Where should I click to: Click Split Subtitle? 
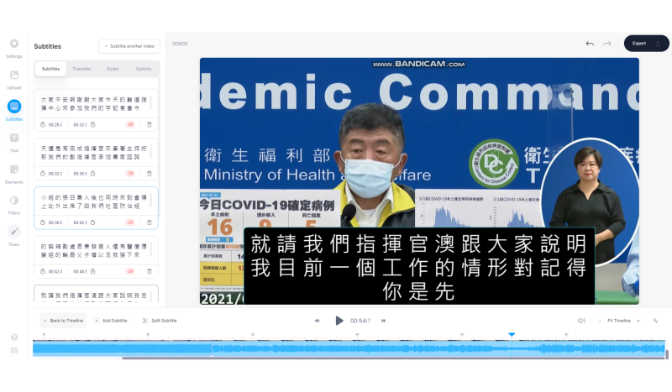tap(160, 321)
